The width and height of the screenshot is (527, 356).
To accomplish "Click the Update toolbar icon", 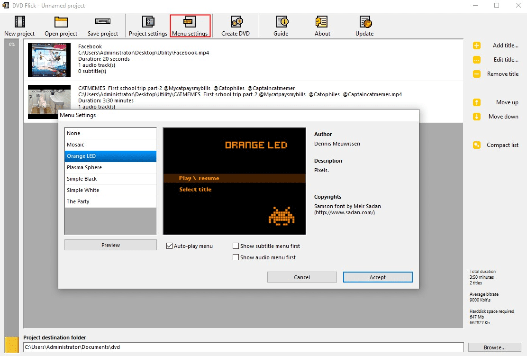I will click(x=364, y=22).
